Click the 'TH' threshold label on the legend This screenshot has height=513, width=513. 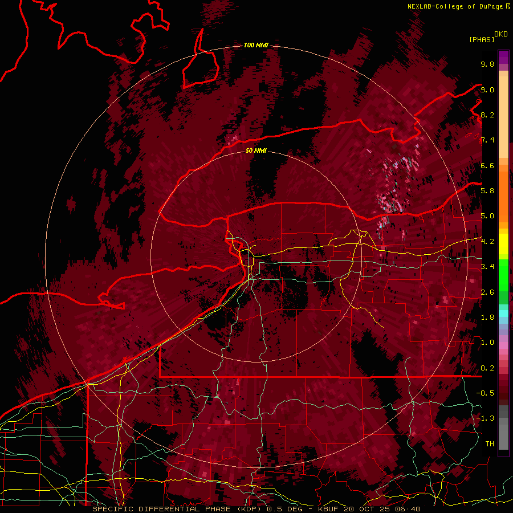tap(490, 444)
